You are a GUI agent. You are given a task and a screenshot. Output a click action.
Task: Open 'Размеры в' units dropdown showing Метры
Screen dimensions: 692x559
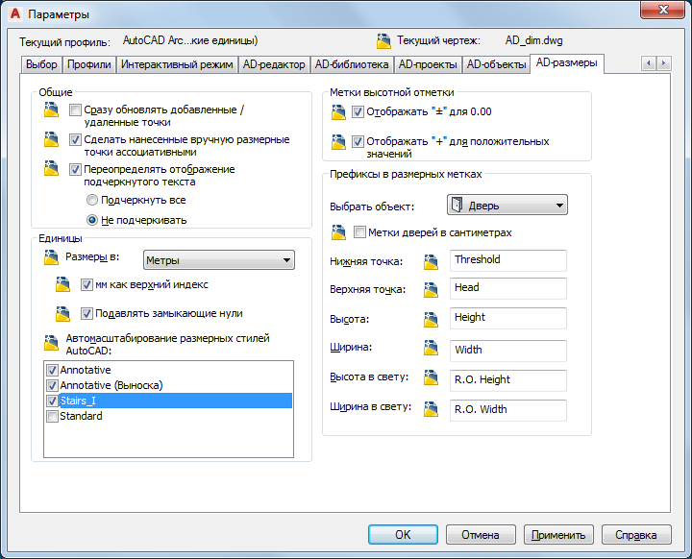click(x=219, y=260)
